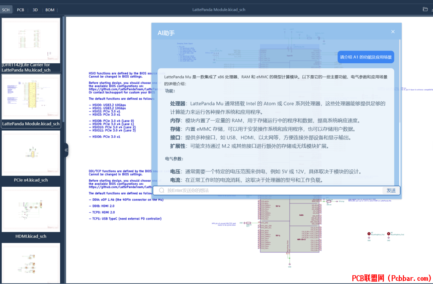The image size is (433, 284).
Task: Click the HSIO2: PCIe 3.0 x1 note line
Action: click(105, 111)
